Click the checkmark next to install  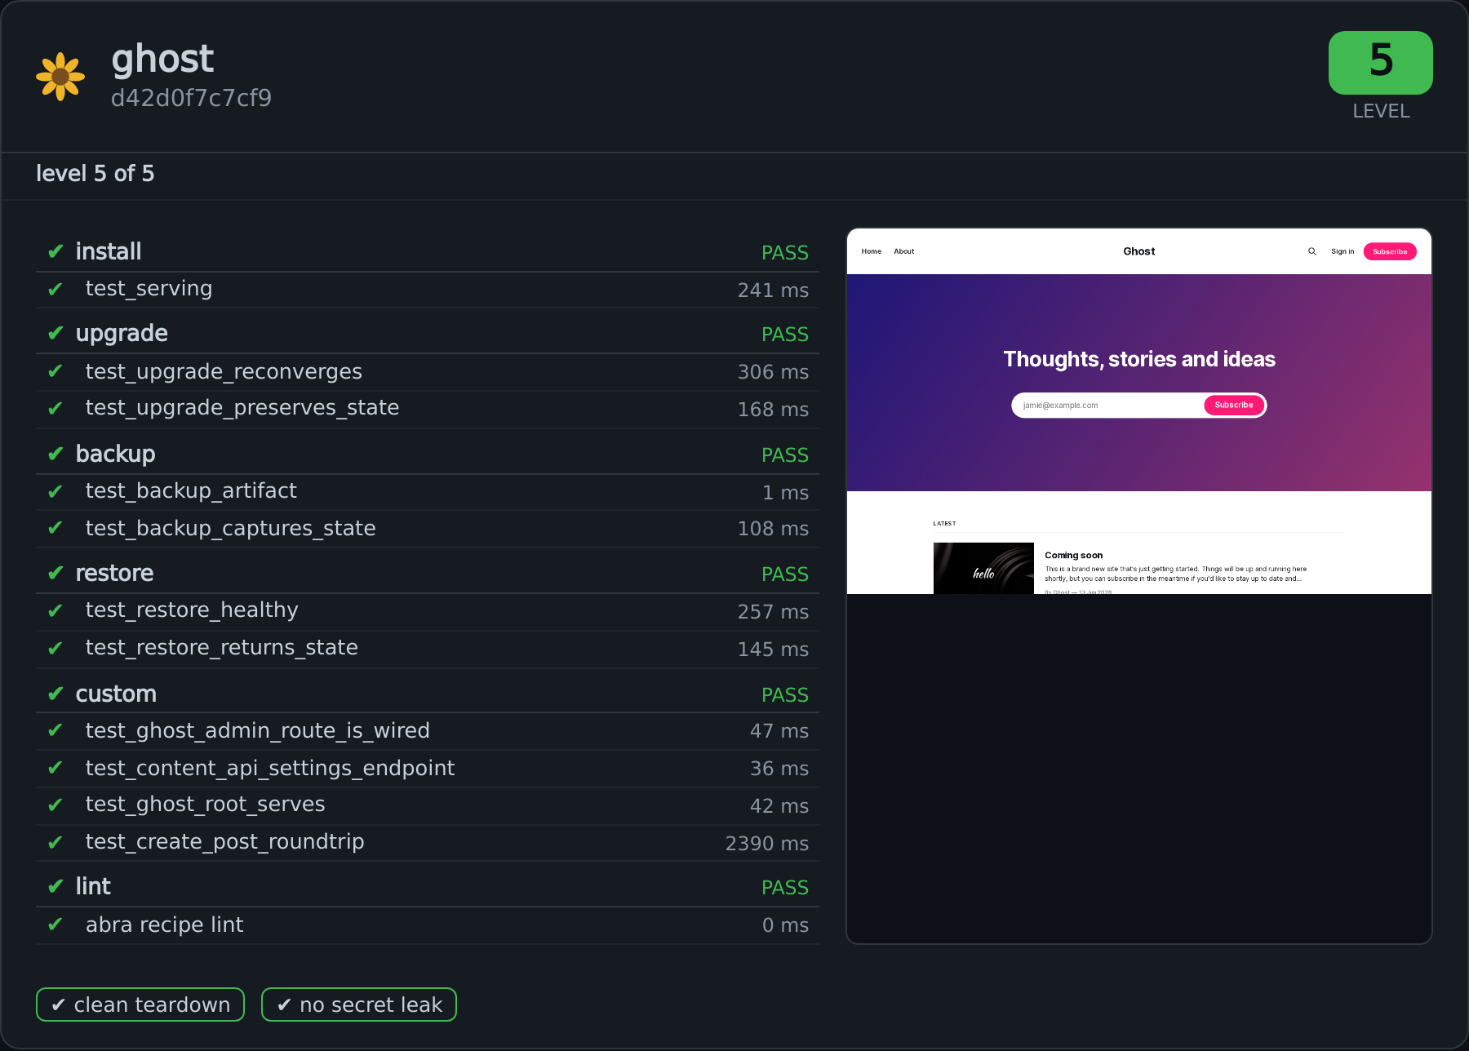pos(55,251)
